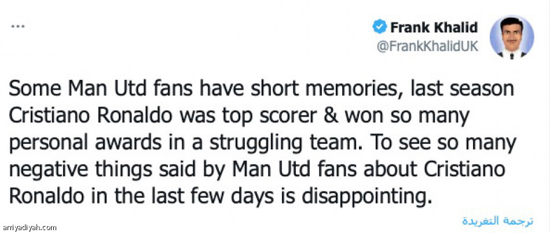Image resolution: width=550 pixels, height=233 pixels.
Task: Open Frank Khalid's profile avatar picture
Action: [511, 36]
